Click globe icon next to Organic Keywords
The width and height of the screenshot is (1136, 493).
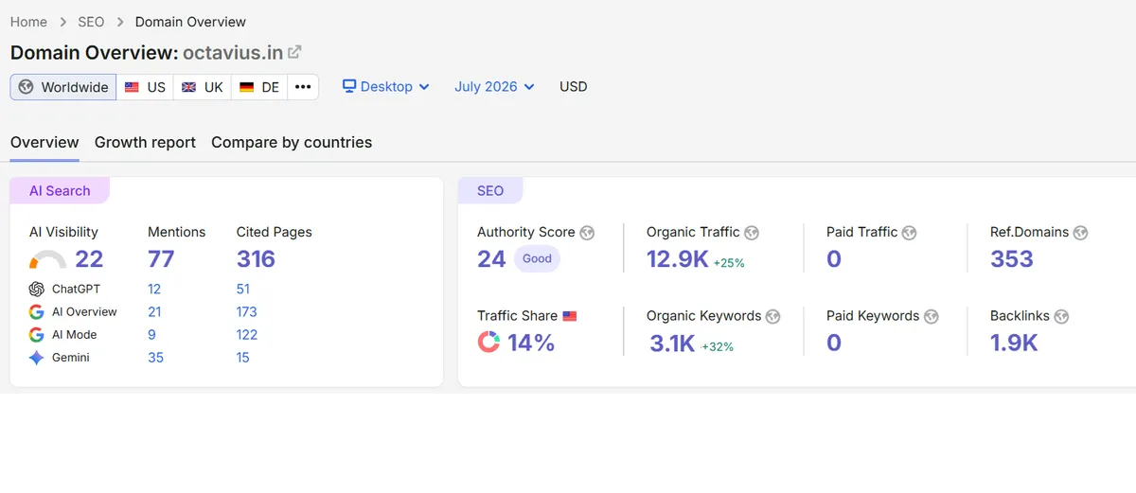point(772,316)
